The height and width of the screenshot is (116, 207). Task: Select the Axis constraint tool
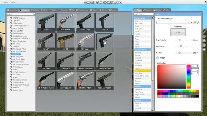pos(143,21)
